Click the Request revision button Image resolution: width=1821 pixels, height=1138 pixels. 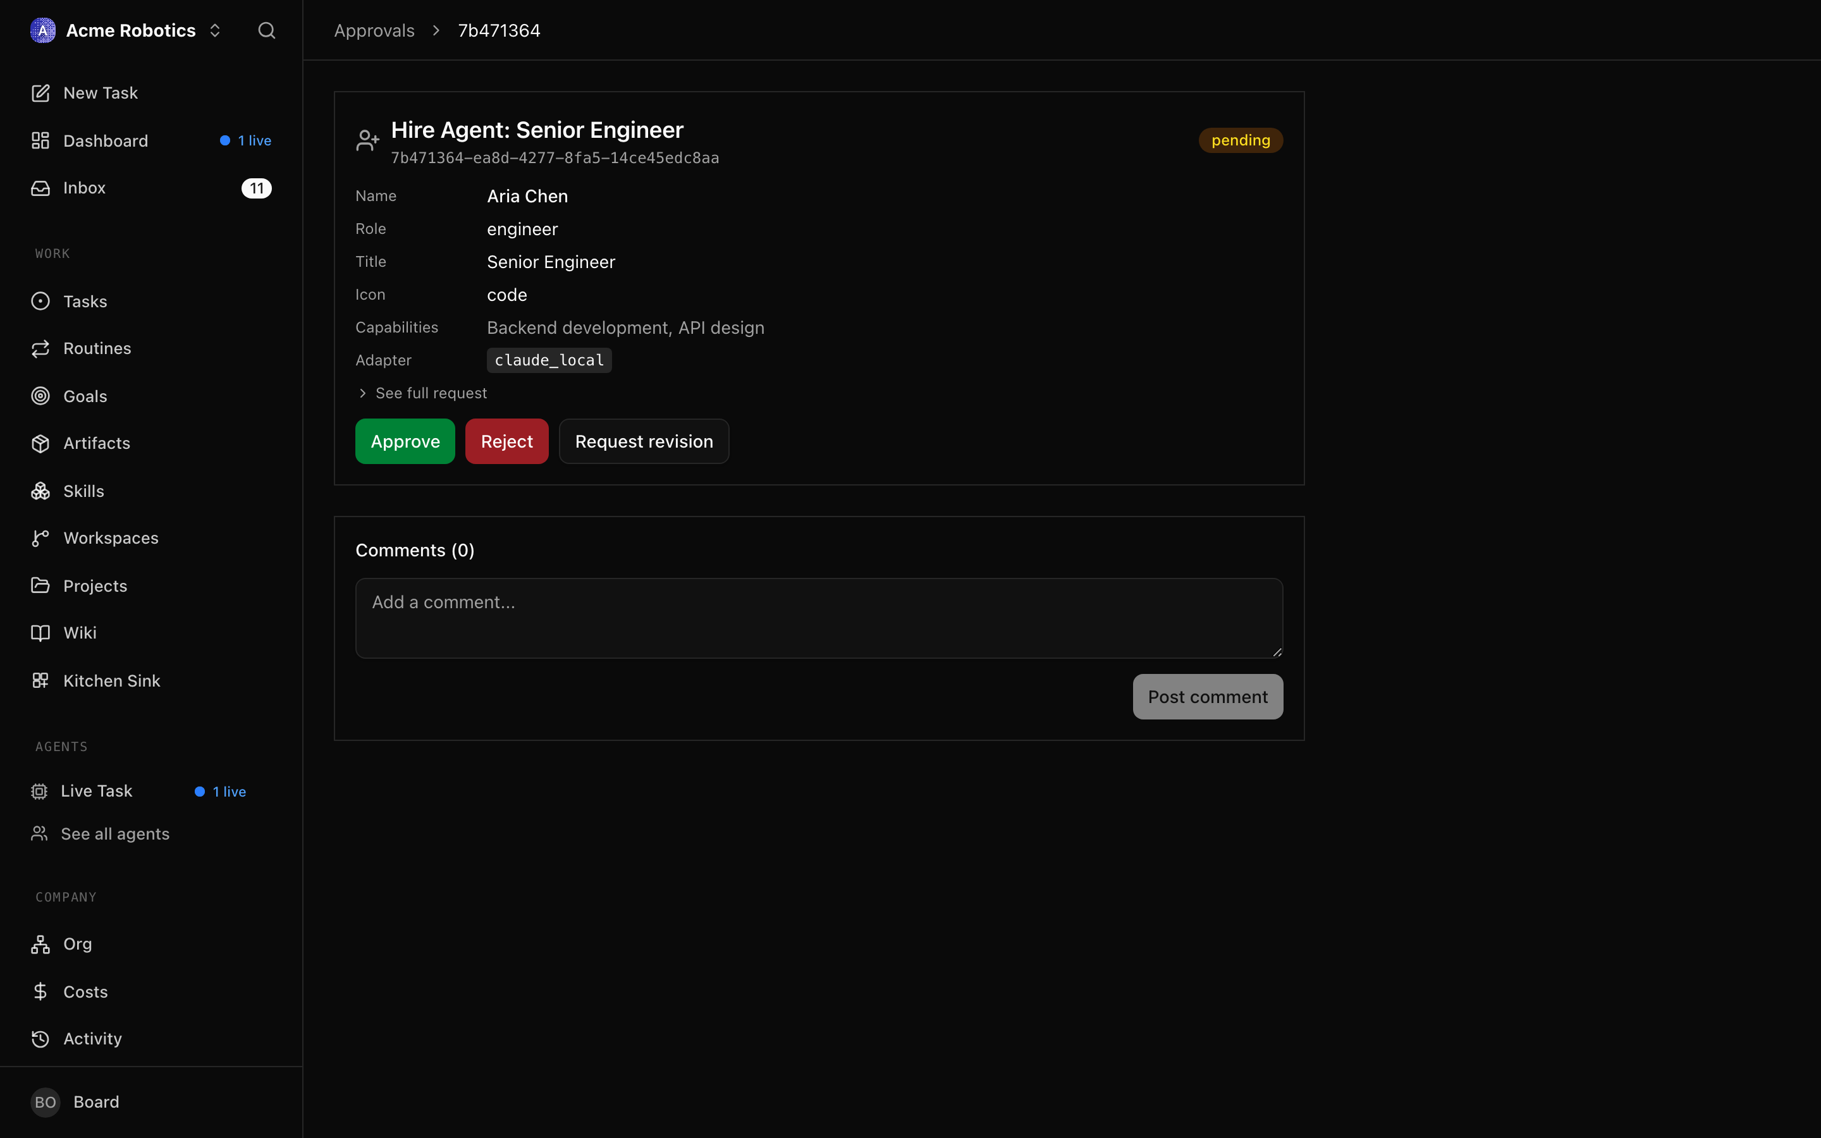tap(644, 441)
